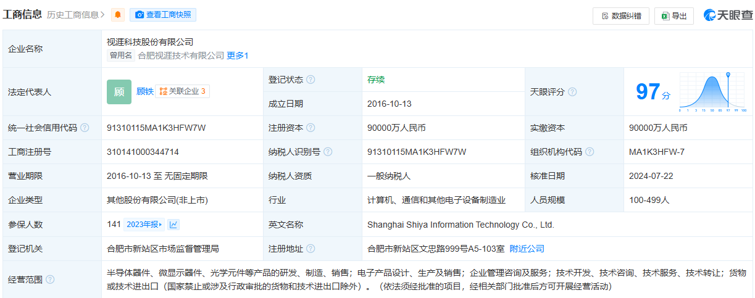The height and width of the screenshot is (298, 755).
Task: Open legal representative 顾铁 profile link
Action: (x=144, y=91)
